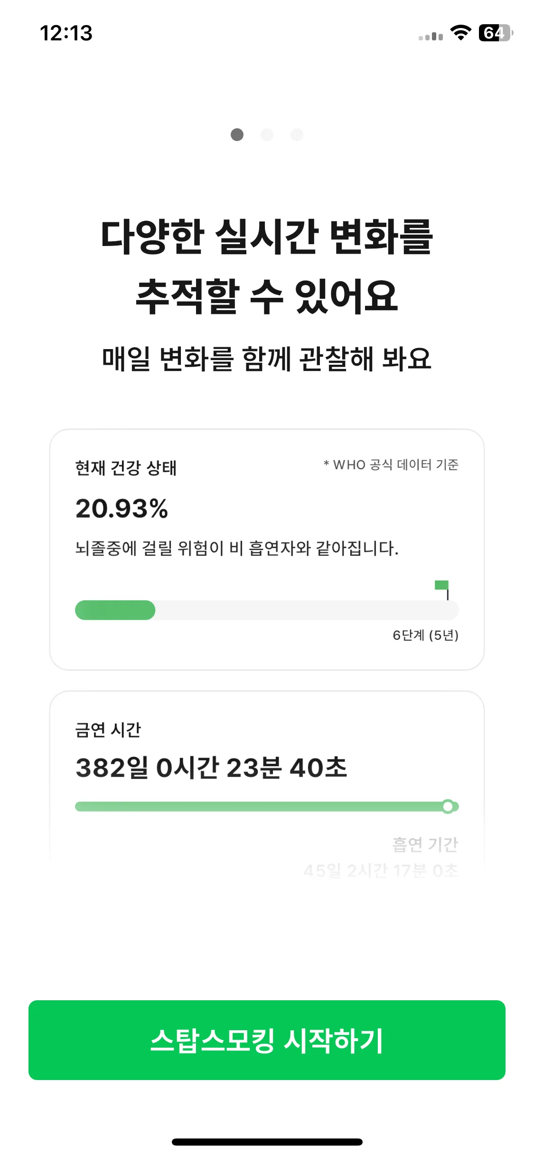The image size is (534, 1157).
Task: Tap the 382일 0시간 23분 40초 timer
Action: pos(211,768)
